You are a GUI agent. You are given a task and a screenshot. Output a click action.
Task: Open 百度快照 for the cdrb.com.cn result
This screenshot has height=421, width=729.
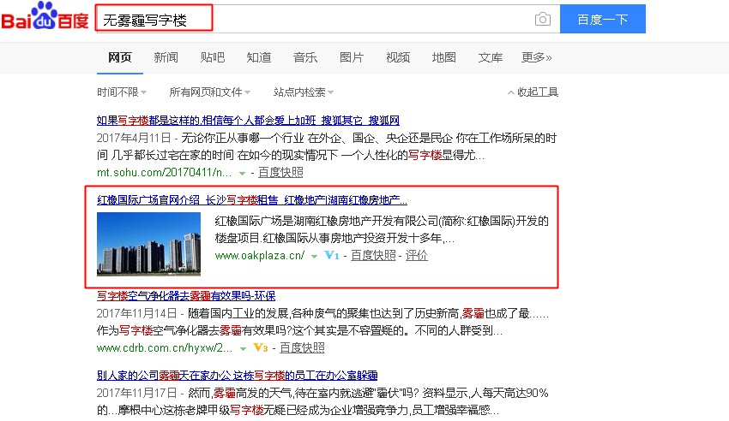click(302, 347)
